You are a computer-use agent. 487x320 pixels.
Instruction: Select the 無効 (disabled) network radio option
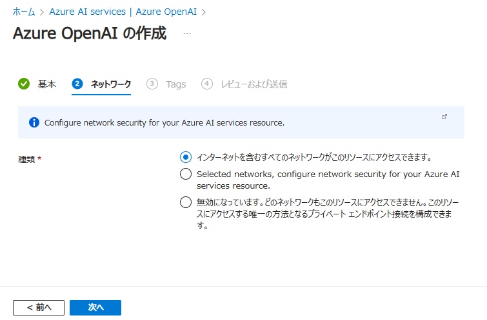(x=186, y=202)
